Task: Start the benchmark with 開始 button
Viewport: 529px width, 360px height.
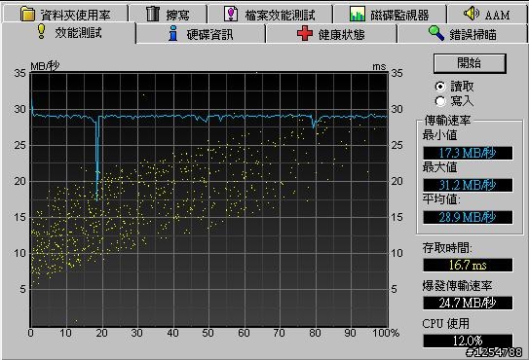Action: (x=470, y=63)
